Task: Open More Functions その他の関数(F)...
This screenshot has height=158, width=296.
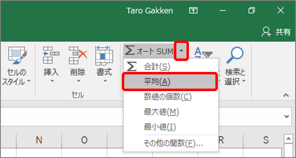Action: [x=171, y=143]
